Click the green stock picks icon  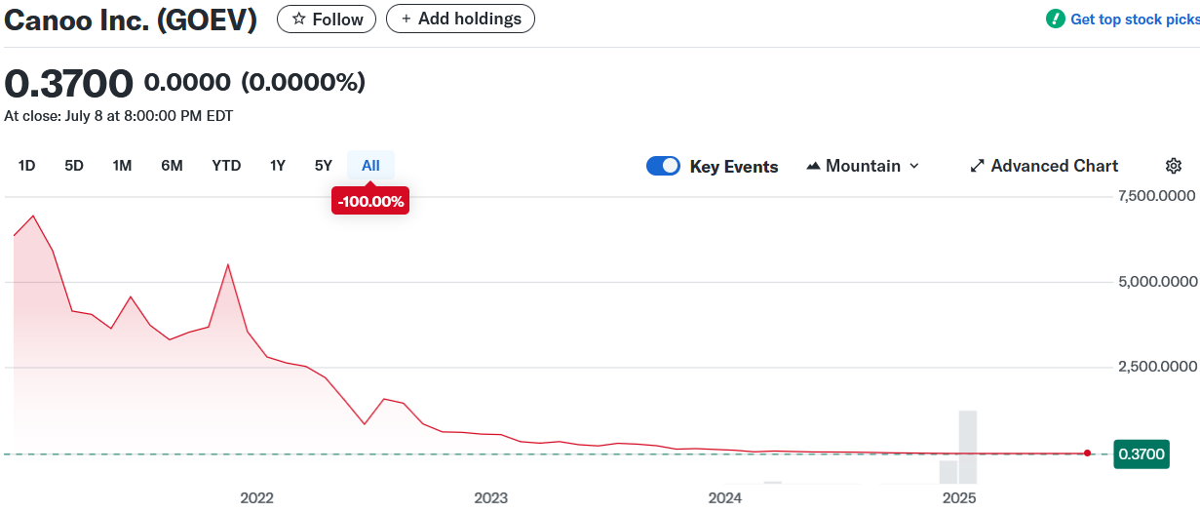[x=1056, y=20]
